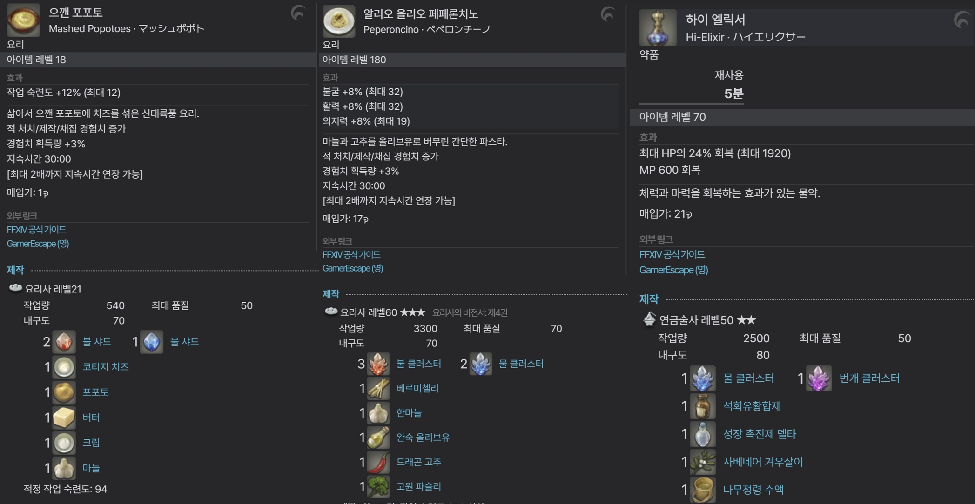Click the Peperoncino dish icon

coord(339,21)
